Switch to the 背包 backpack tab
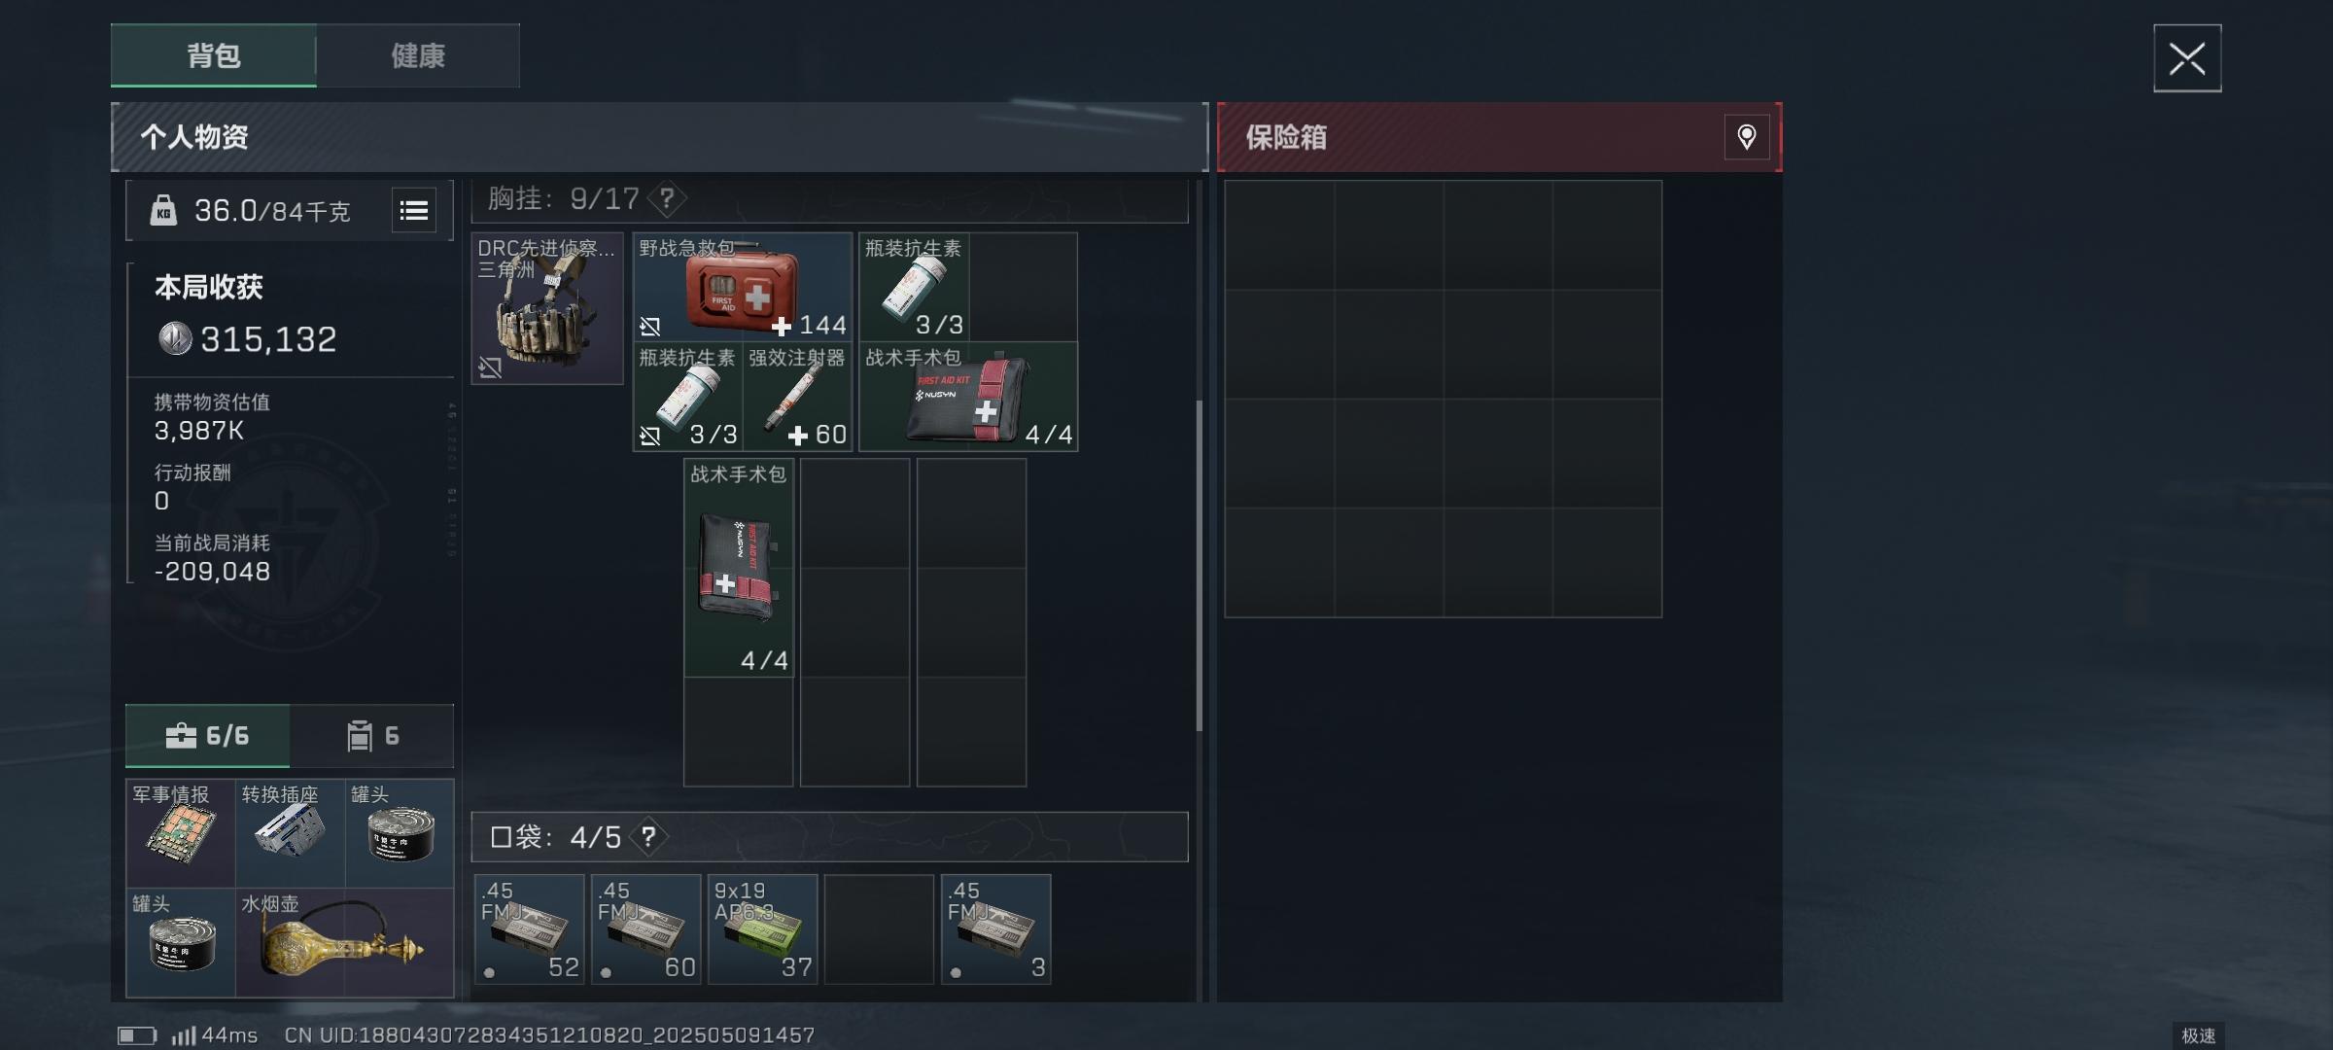 click(214, 55)
